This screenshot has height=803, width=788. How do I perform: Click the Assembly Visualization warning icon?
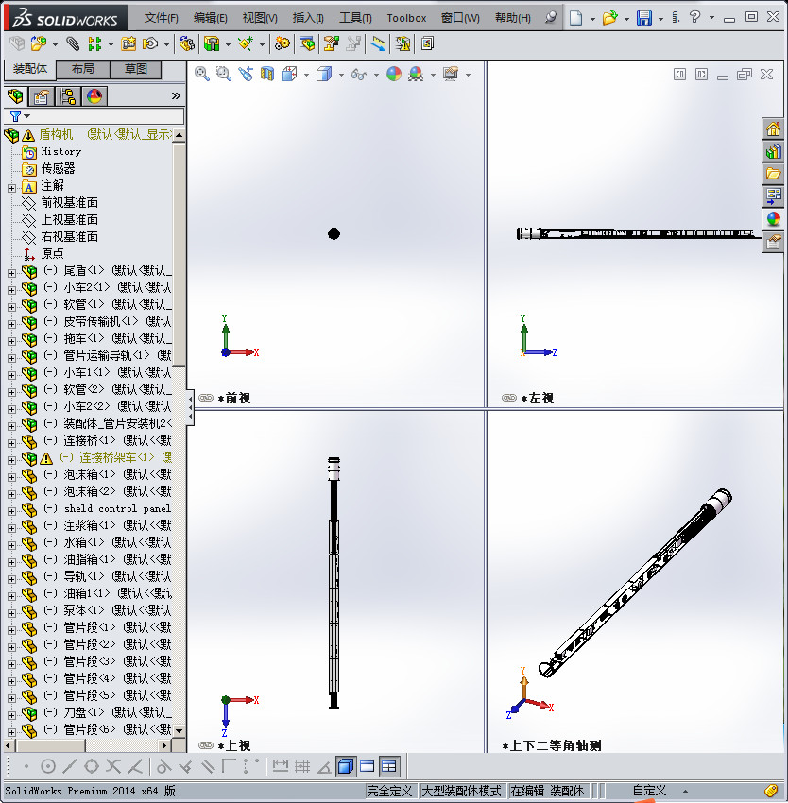(403, 44)
